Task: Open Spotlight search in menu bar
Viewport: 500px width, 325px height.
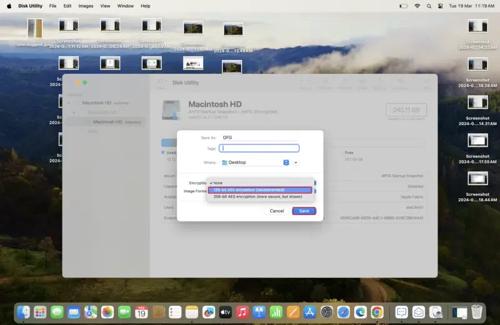Action: 429,6
